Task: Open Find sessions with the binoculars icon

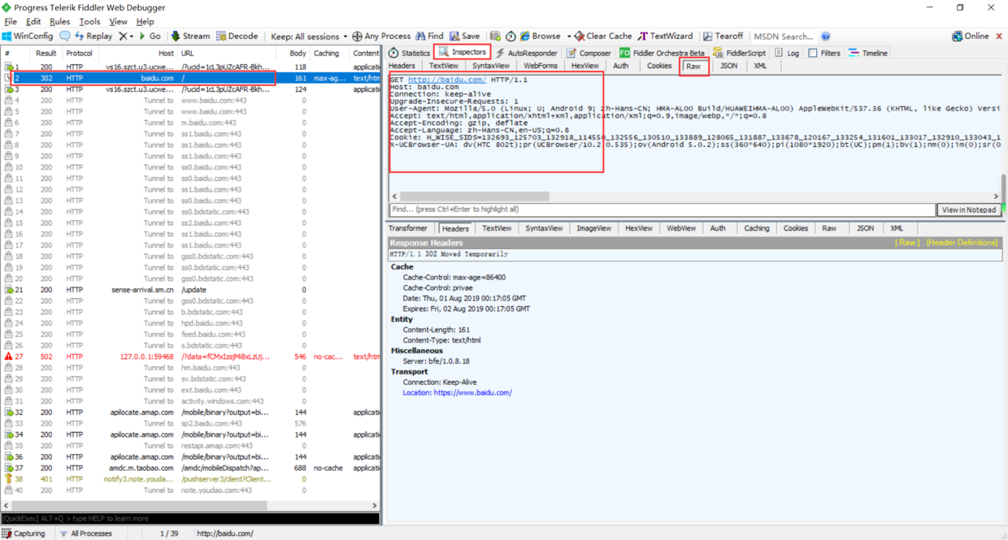Action: coord(429,37)
